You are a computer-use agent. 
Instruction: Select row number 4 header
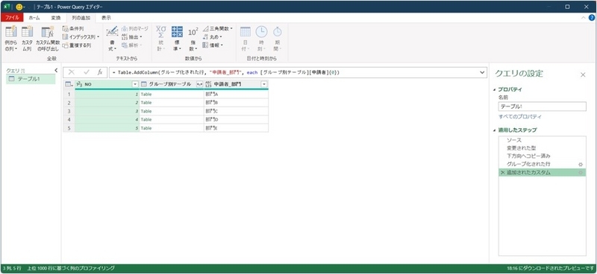pos(69,120)
